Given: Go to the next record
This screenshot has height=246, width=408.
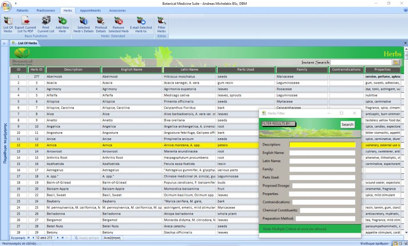Looking at the screenshot, I should click(x=58, y=238).
